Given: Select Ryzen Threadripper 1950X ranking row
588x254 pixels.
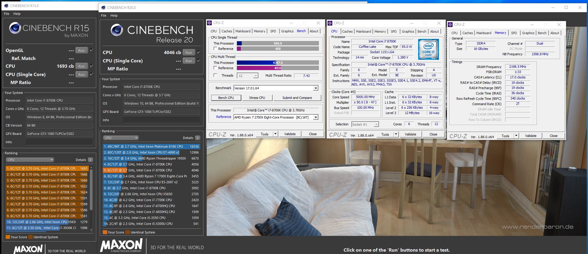Looking at the screenshot, I should 151,158.
